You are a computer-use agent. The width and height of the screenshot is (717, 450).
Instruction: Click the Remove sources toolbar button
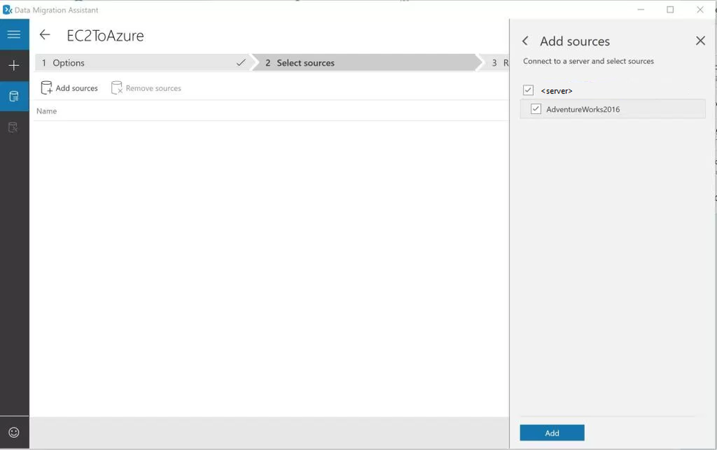point(146,88)
